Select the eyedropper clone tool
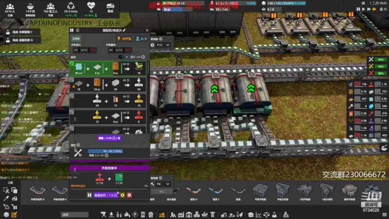 (x=6, y=199)
